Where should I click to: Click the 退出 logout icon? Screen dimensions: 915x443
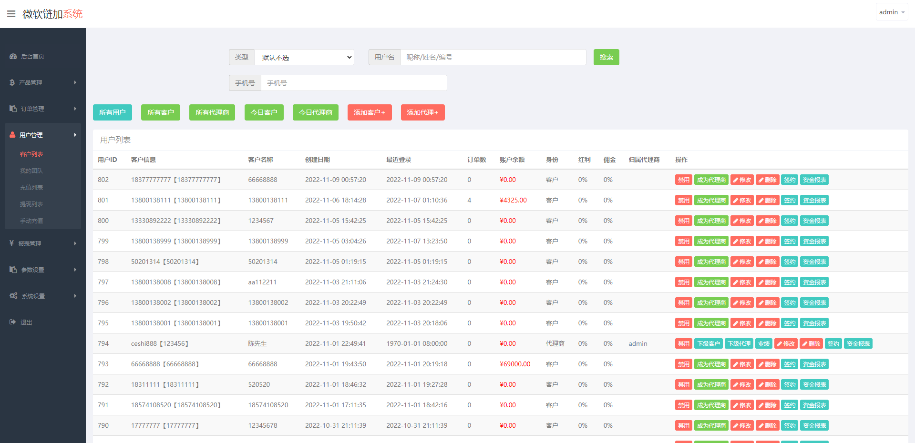(12, 322)
